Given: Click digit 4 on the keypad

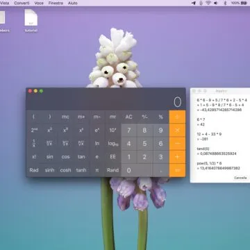Looking at the screenshot, I should click(x=128, y=144).
